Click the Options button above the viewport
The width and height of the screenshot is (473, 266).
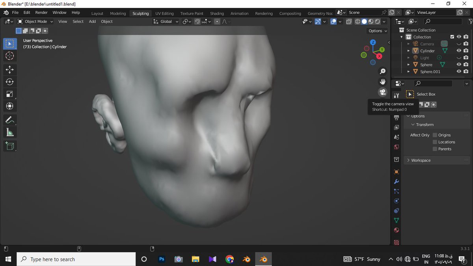pos(376,31)
